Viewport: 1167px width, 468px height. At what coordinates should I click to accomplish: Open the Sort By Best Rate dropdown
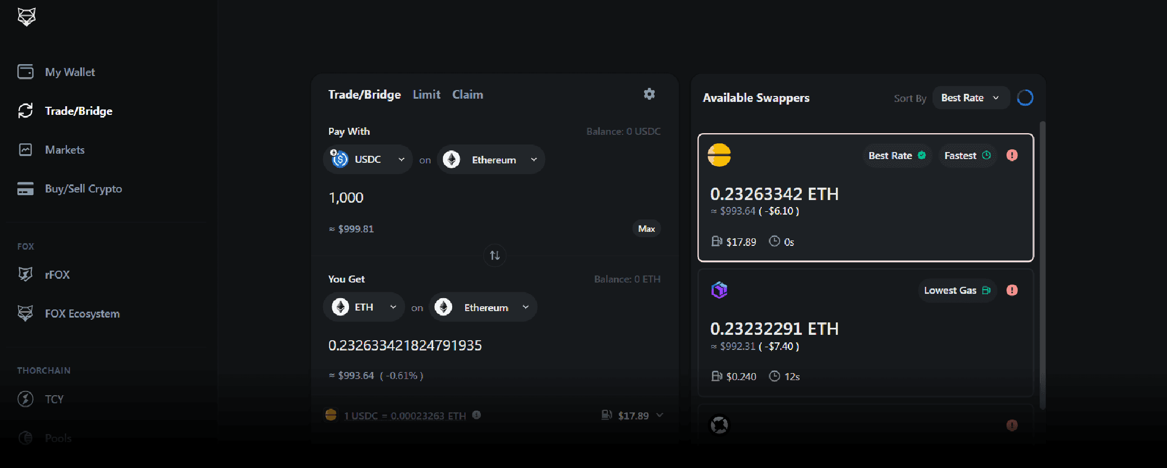coord(970,98)
